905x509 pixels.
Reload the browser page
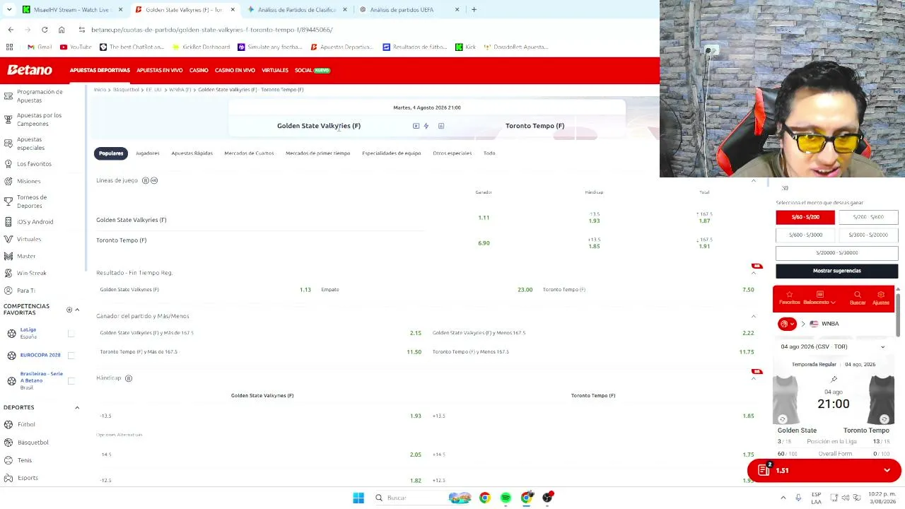pyautogui.click(x=45, y=30)
